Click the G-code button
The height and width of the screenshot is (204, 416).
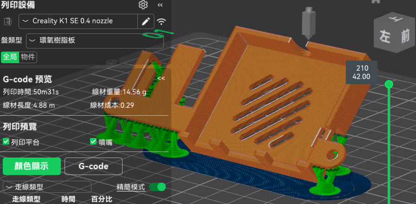[93, 166]
